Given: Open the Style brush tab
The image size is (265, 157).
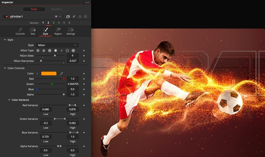Looking at the screenshot, I should 45,31.
